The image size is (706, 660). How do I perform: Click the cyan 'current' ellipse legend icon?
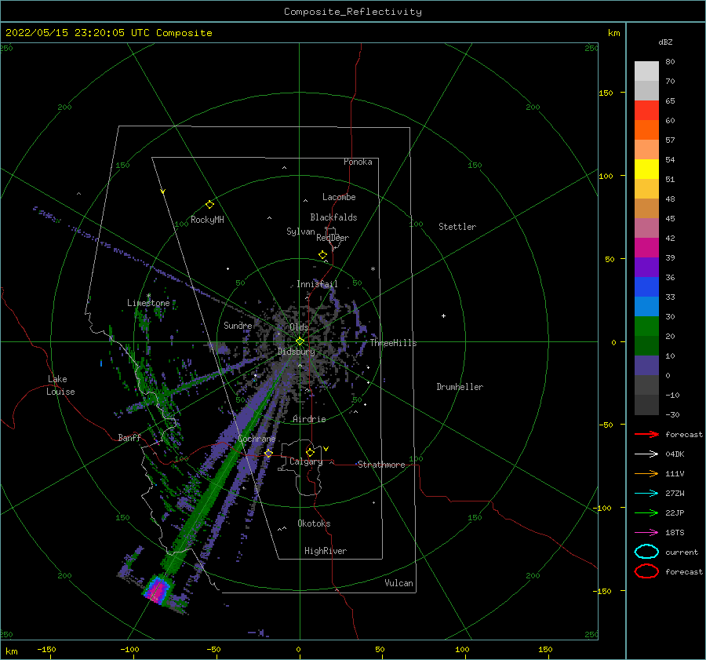646,552
